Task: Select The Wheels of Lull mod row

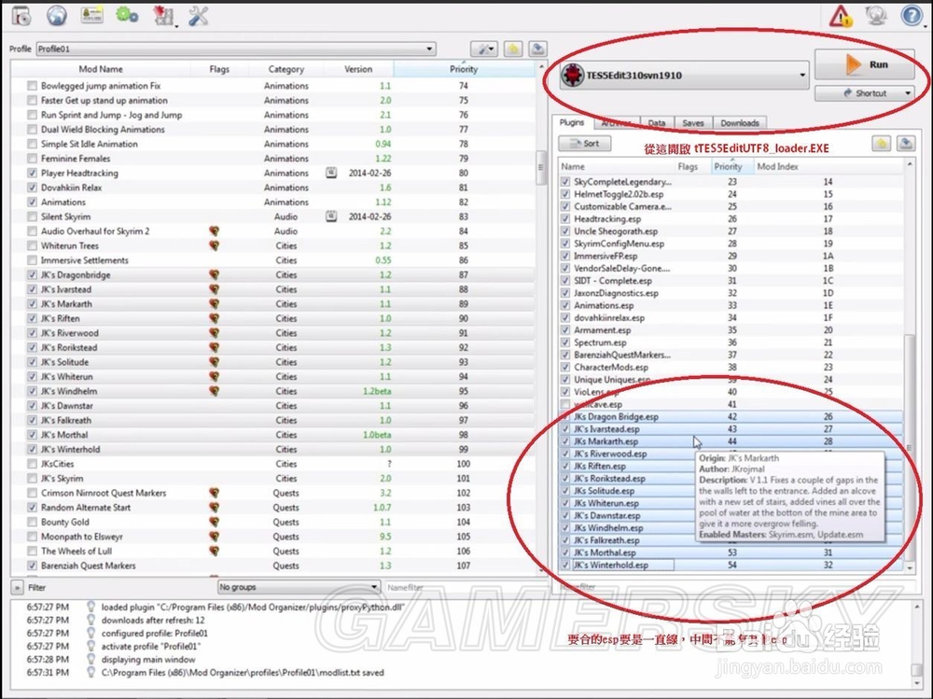Action: (x=273, y=551)
